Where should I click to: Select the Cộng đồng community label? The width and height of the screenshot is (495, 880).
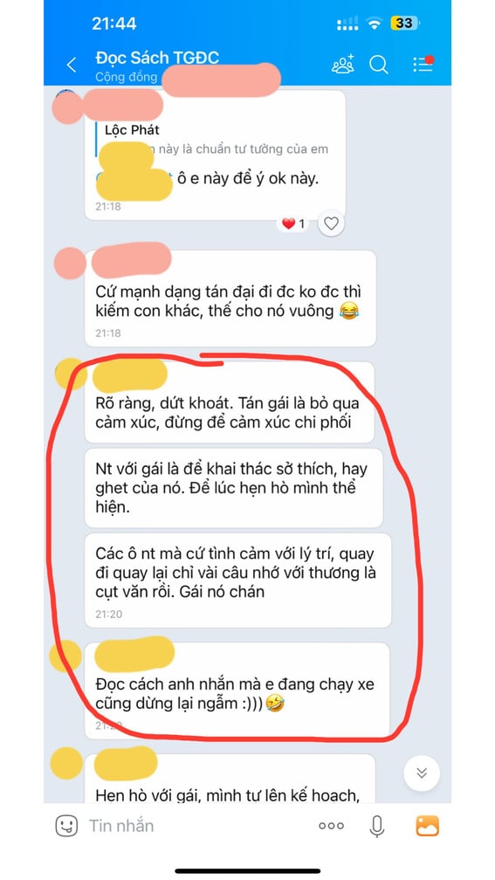tap(127, 77)
